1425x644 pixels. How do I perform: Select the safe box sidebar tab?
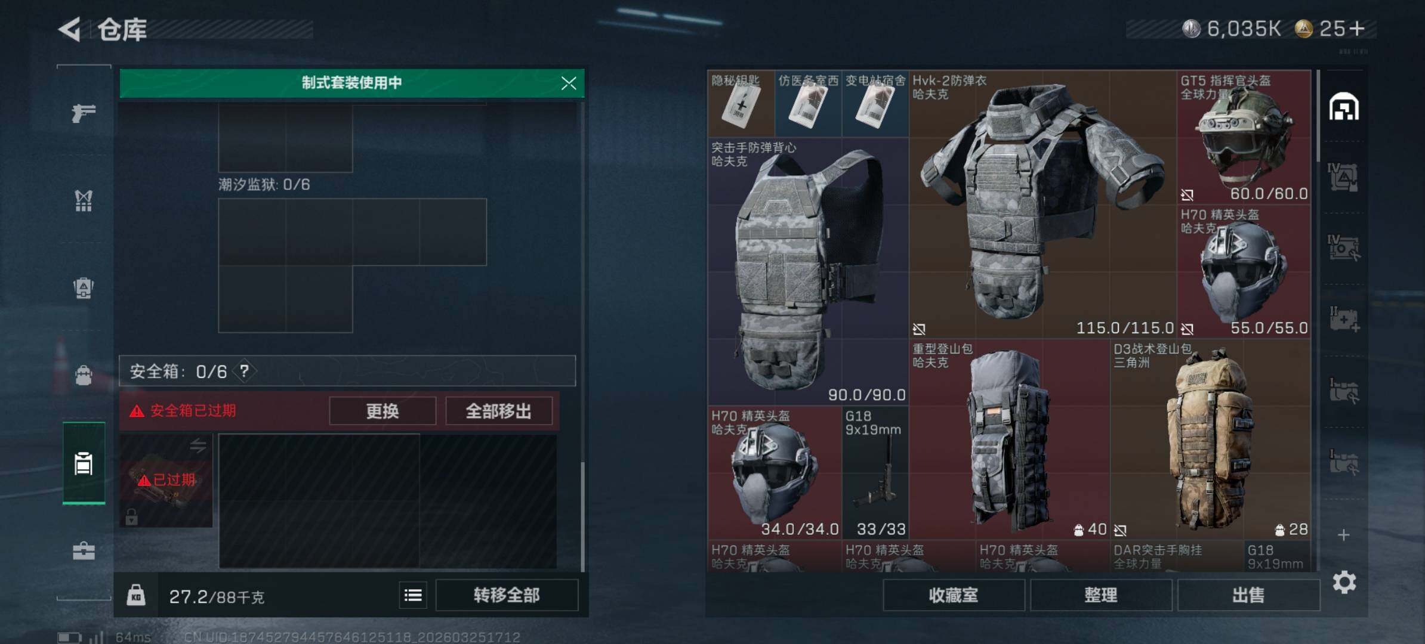pos(84,463)
